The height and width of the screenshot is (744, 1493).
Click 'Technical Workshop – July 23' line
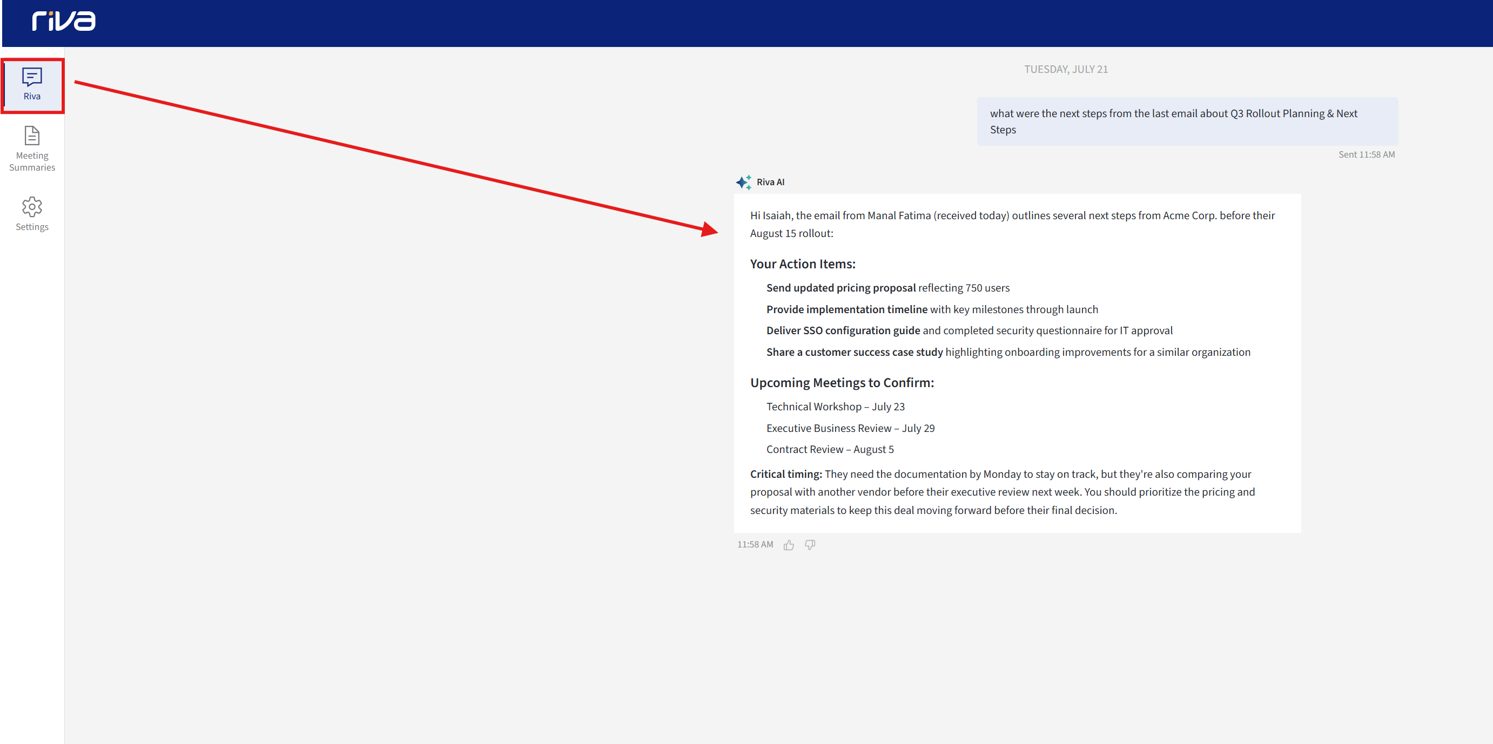coord(835,407)
